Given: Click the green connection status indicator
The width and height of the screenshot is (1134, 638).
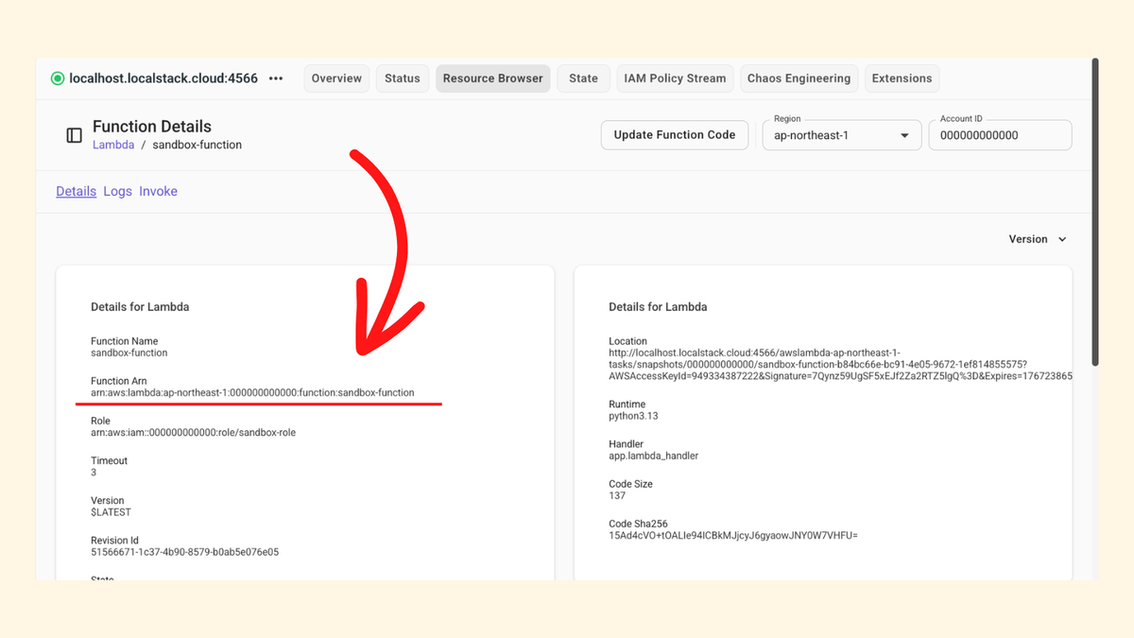Looking at the screenshot, I should (58, 78).
